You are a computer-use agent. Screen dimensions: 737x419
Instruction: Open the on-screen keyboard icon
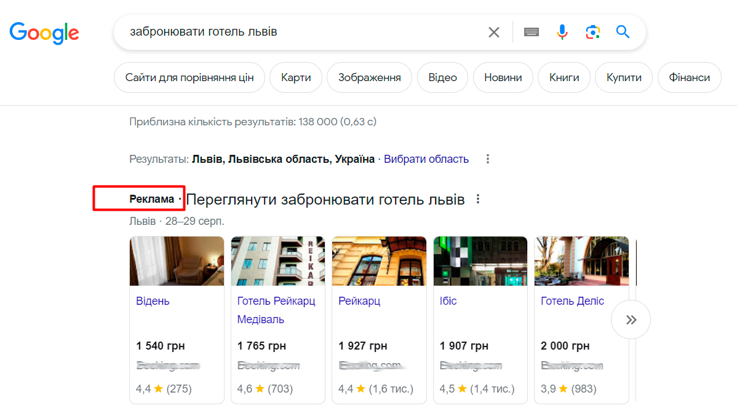(x=531, y=32)
